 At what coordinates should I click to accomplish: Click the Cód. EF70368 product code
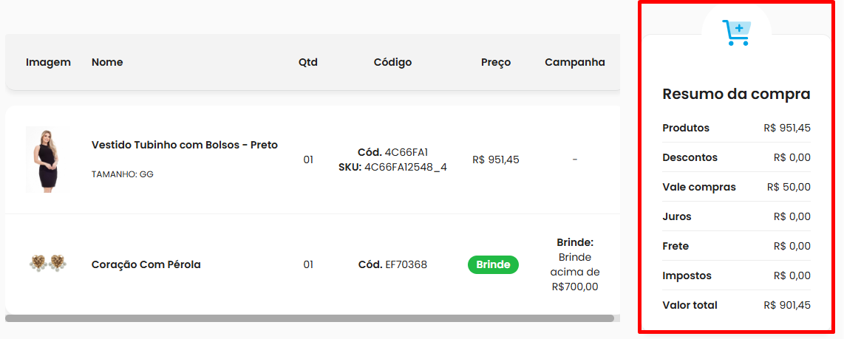pos(393,264)
